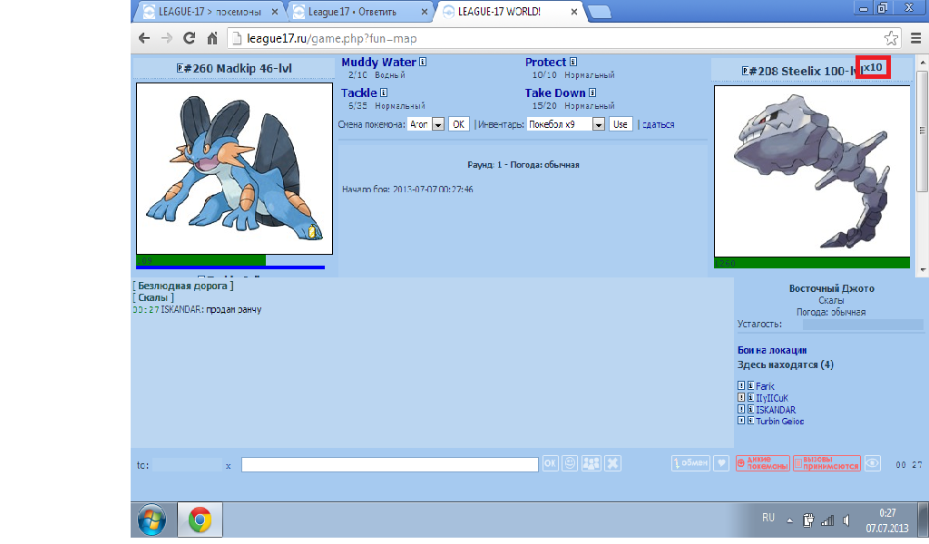Click the exclamation icon beside IIyIICuK
This screenshot has height=544, width=929.
pyautogui.click(x=741, y=397)
